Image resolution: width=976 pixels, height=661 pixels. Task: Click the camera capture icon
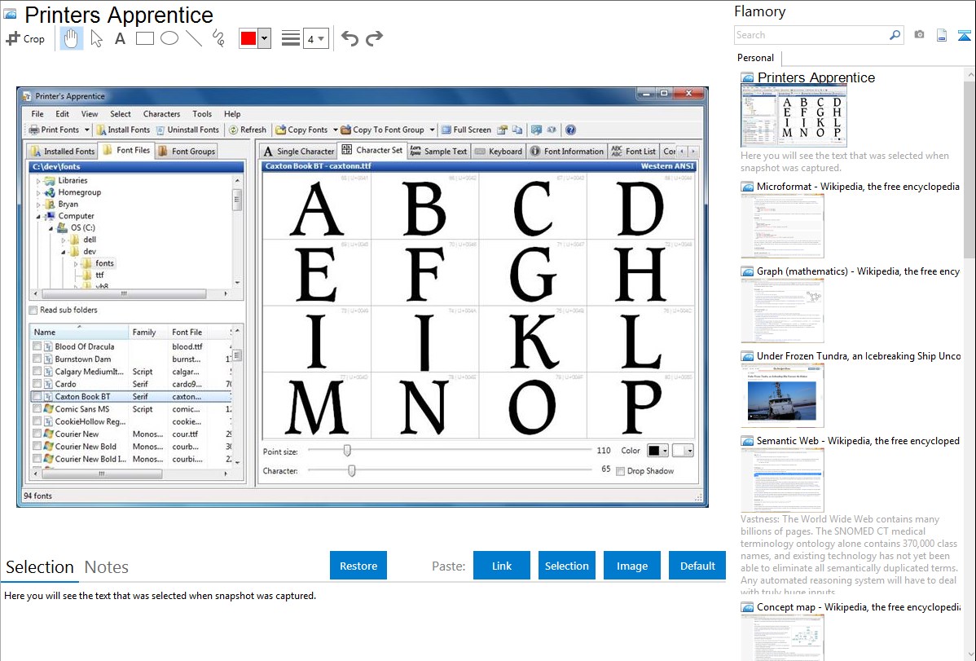click(x=919, y=35)
